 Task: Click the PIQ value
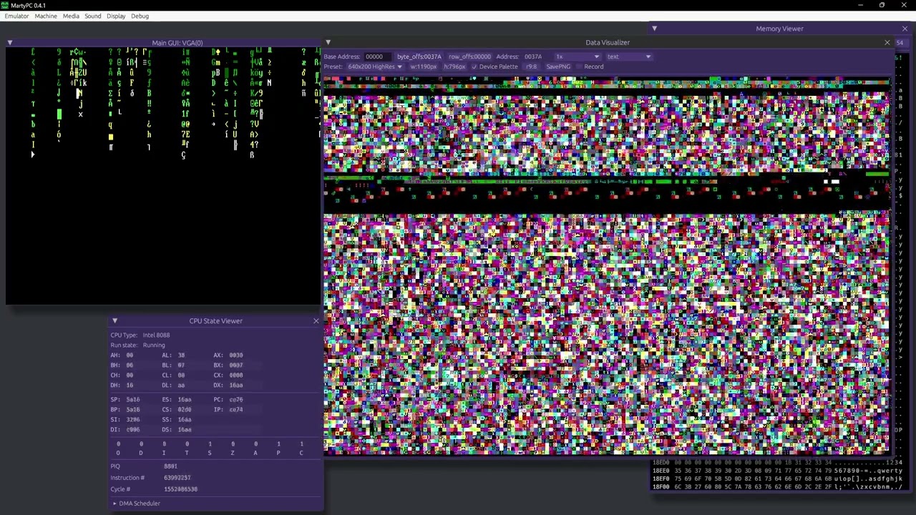point(170,466)
